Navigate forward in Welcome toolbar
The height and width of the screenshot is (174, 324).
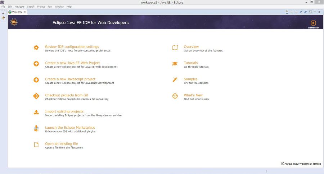(x=296, y=12)
